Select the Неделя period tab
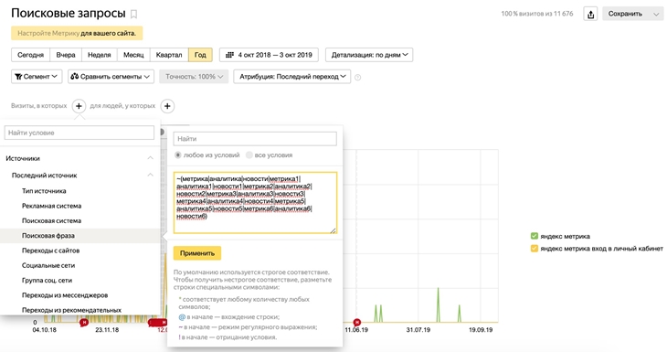The image size is (667, 352). 99,55
